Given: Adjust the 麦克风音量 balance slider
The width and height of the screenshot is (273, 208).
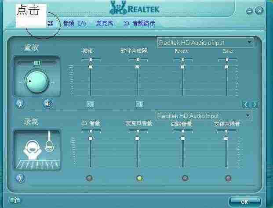Looking at the screenshot, I should (138, 131).
